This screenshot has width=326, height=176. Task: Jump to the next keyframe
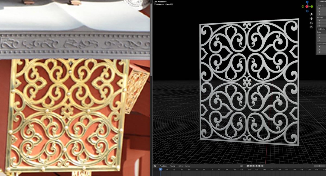point(259,166)
